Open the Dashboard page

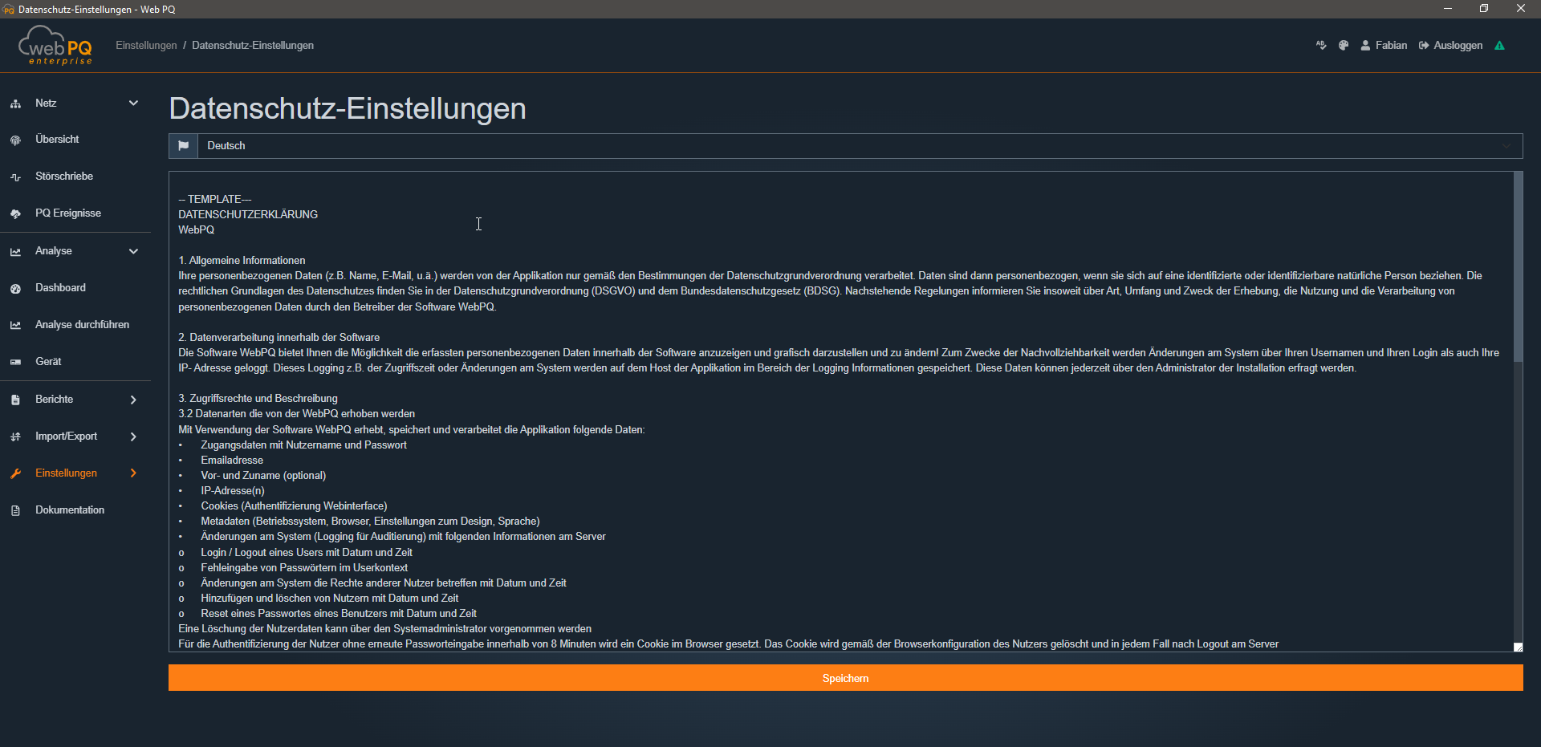(60, 288)
